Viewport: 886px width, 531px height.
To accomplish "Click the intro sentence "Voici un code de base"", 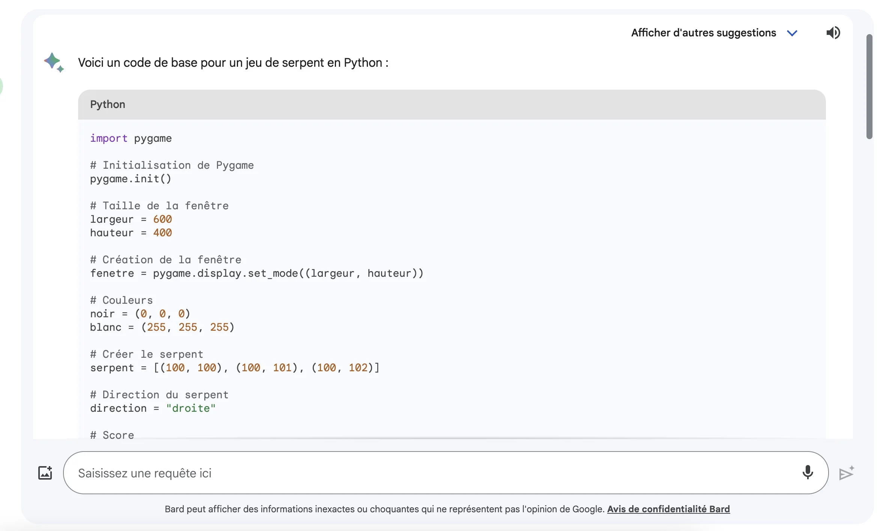I will [x=233, y=63].
